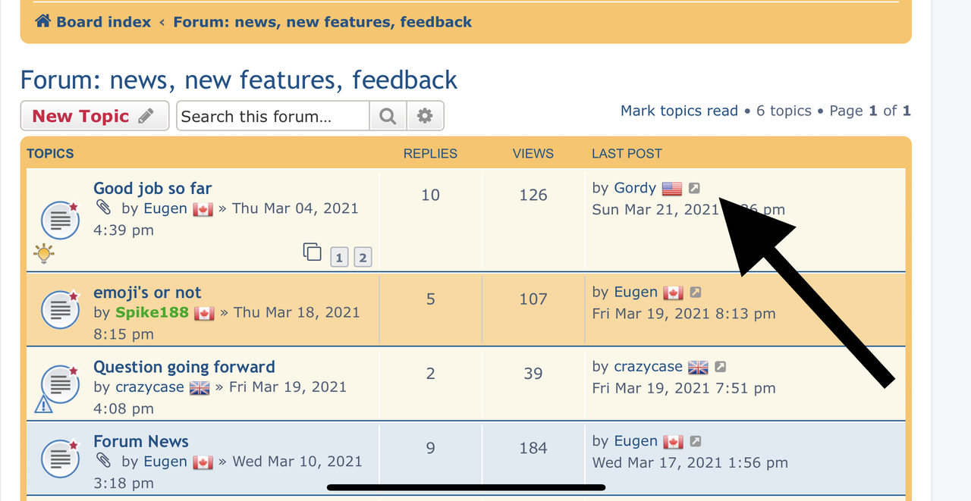Image resolution: width=971 pixels, height=501 pixels.
Task: View Spike188's user profile
Action: point(152,312)
